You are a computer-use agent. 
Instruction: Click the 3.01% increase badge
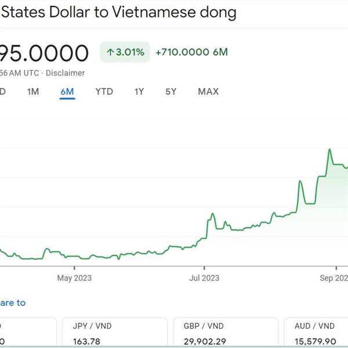coord(125,52)
